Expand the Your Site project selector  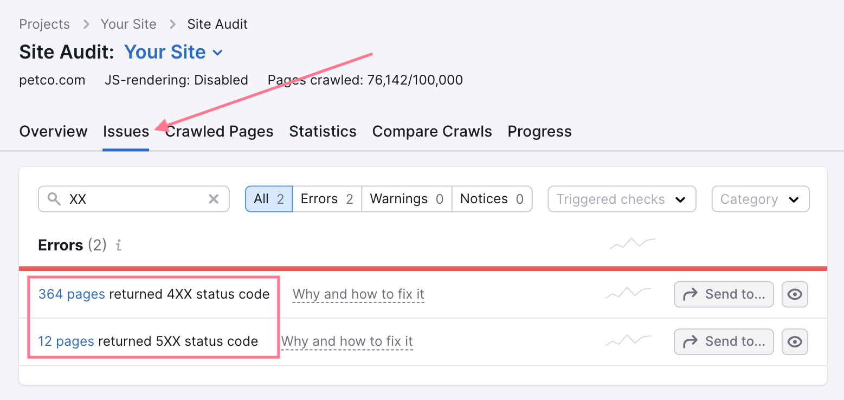[x=173, y=52]
